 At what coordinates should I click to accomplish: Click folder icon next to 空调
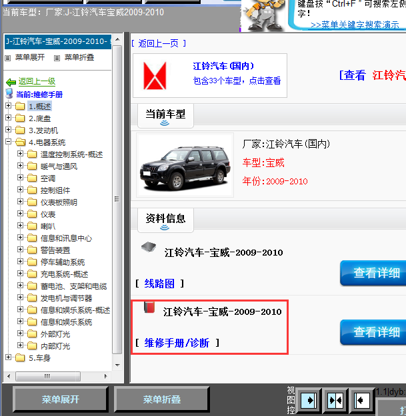pos(32,178)
